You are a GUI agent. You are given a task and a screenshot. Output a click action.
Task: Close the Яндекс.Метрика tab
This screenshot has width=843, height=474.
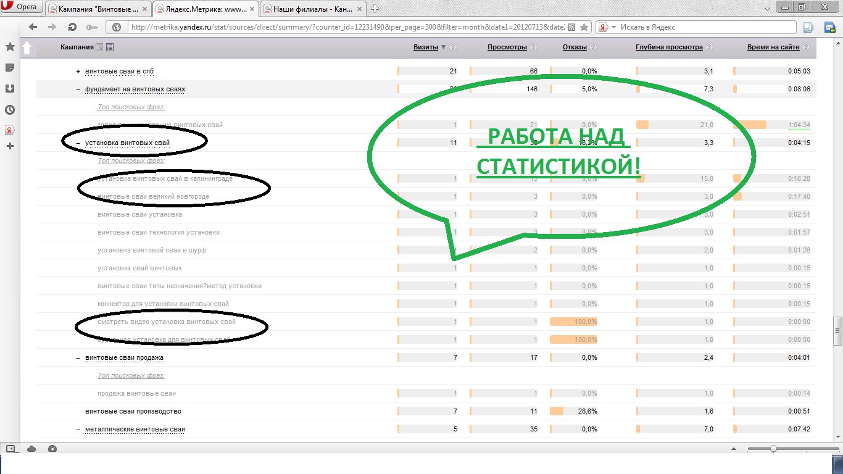click(x=252, y=9)
